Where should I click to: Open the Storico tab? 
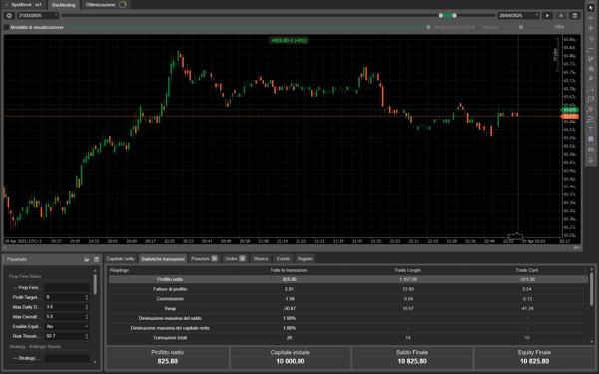click(x=261, y=259)
